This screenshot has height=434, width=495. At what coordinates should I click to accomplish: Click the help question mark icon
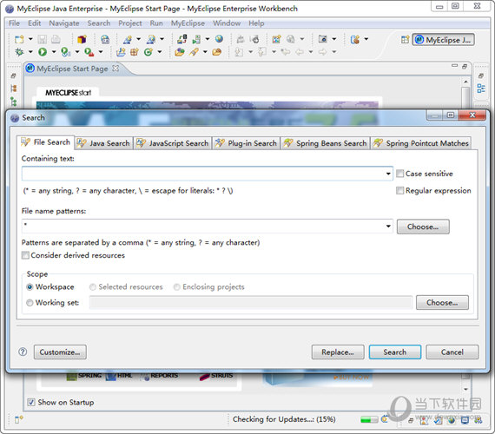23,352
